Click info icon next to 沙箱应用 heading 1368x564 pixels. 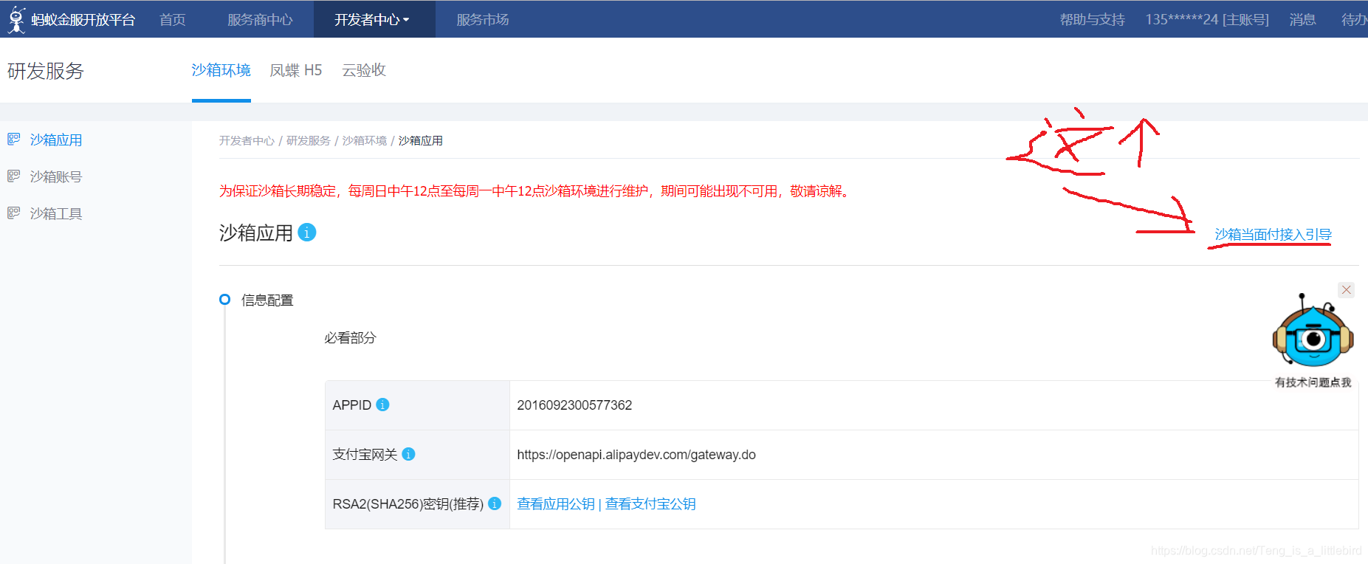tap(307, 233)
